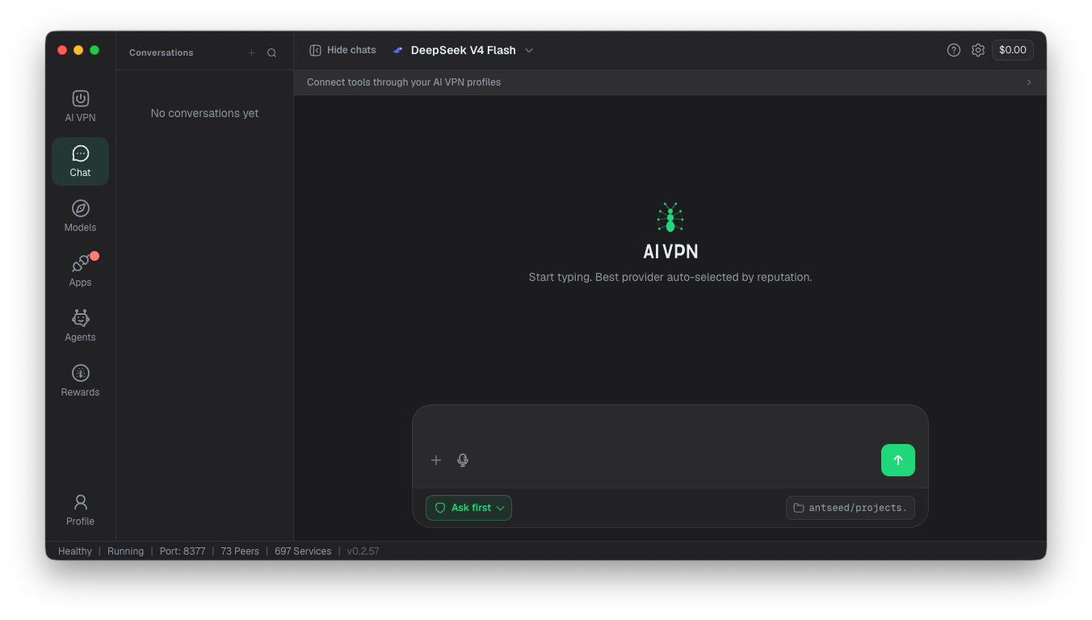Start voice input with microphone icon
Screen dimensions: 1092x620
(463, 460)
